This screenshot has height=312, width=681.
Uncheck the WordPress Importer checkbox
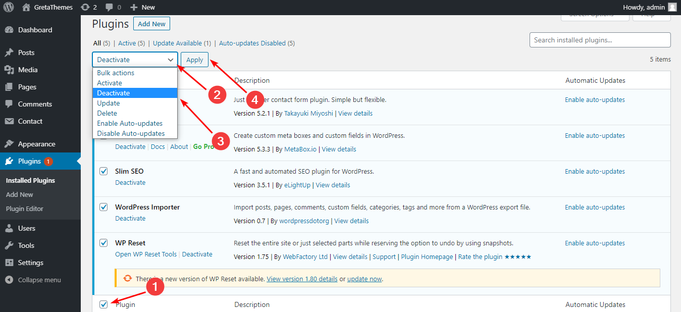pos(103,207)
